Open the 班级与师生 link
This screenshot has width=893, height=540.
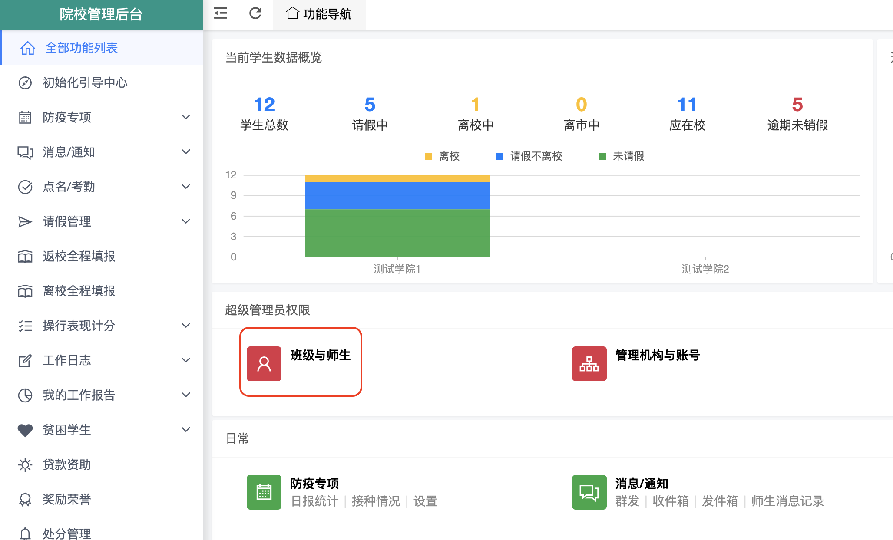321,355
